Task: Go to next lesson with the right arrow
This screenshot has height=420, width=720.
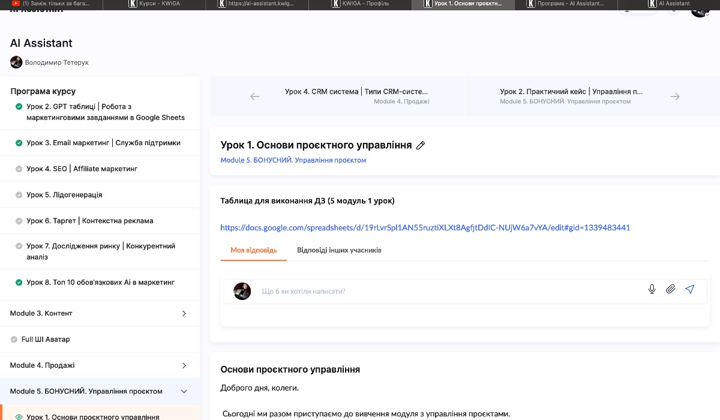Action: (x=675, y=97)
